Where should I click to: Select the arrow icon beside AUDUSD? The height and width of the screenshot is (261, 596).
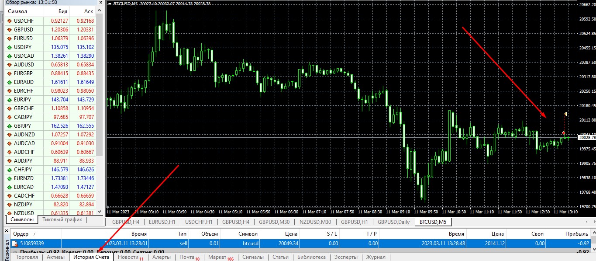click(x=9, y=64)
